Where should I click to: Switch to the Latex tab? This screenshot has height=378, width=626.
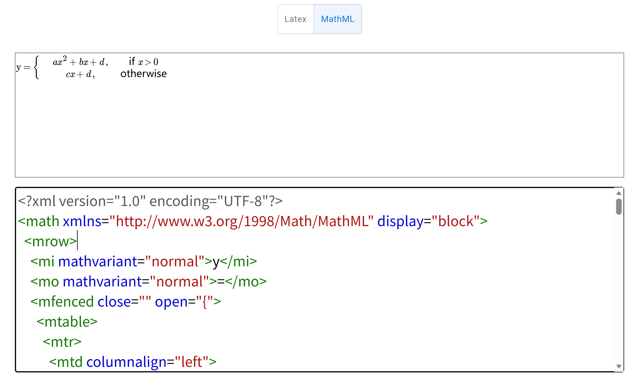(x=295, y=19)
